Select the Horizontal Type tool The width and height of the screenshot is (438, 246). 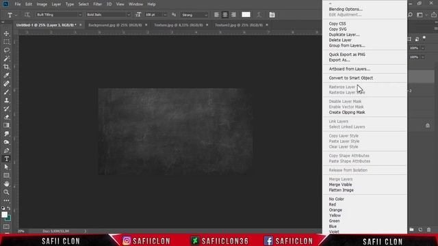point(6,159)
